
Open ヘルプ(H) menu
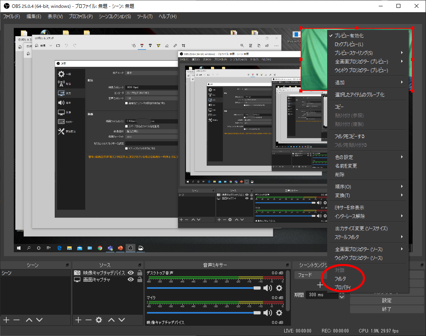click(168, 17)
